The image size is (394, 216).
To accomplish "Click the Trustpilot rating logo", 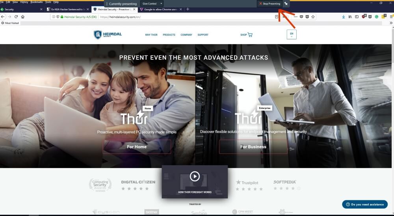I will 247,183.
